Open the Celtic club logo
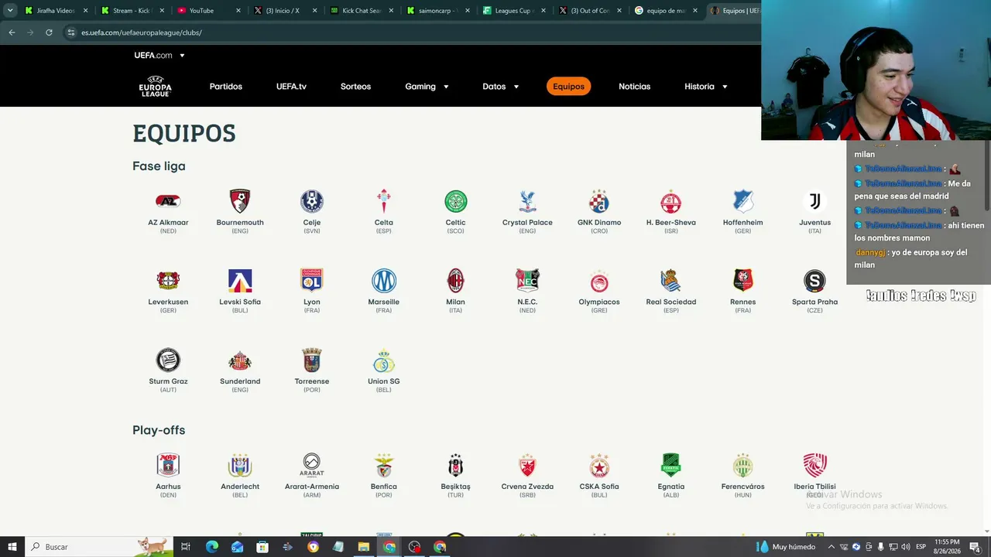The height and width of the screenshot is (557, 991). pyautogui.click(x=456, y=202)
